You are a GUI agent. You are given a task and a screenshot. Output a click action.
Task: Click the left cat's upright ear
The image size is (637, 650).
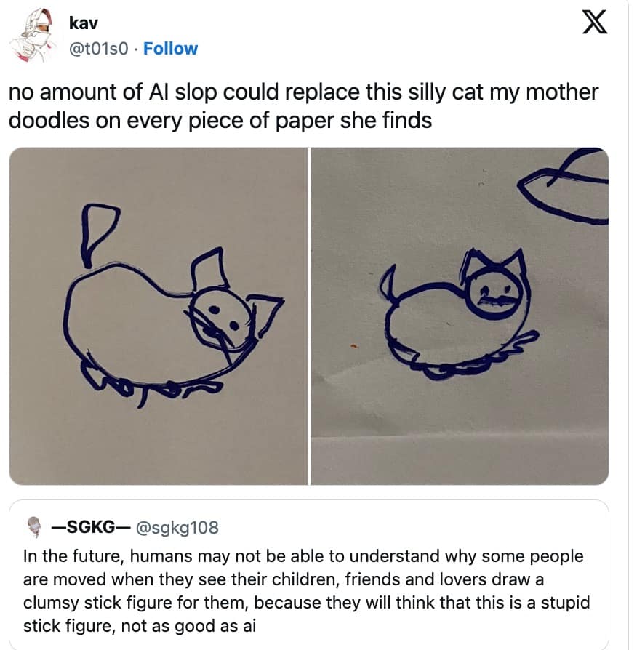[x=210, y=269]
